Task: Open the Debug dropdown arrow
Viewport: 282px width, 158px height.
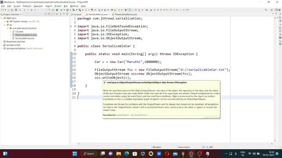Action: tap(64, 10)
